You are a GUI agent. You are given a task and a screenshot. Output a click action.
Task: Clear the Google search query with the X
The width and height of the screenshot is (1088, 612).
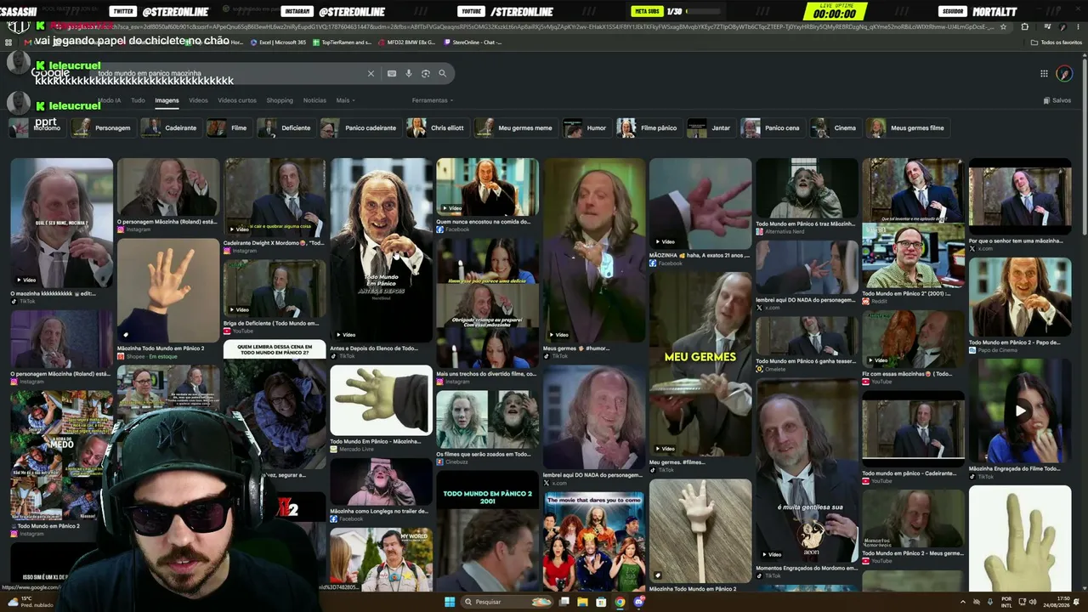tap(371, 74)
